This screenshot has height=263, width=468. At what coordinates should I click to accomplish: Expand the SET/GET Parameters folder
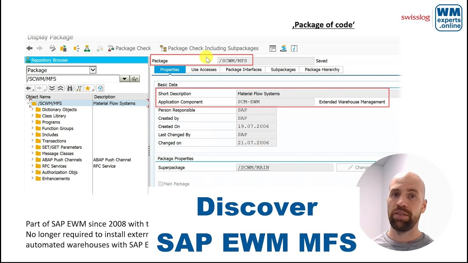pyautogui.click(x=33, y=147)
